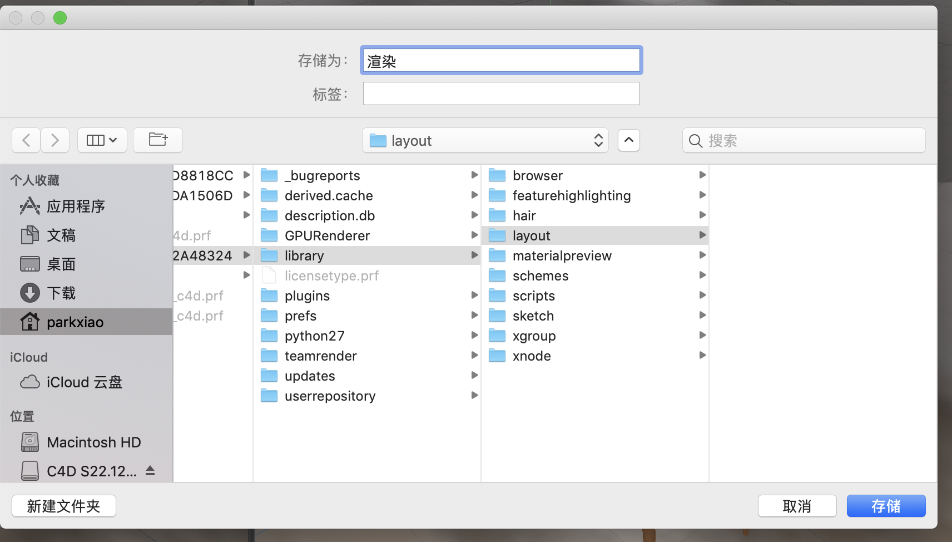Select the _bugreports folder
Image resolution: width=952 pixels, height=542 pixels.
click(367, 175)
